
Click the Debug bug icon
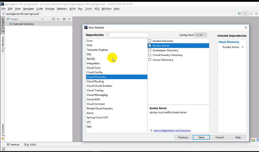coord(257,14)
